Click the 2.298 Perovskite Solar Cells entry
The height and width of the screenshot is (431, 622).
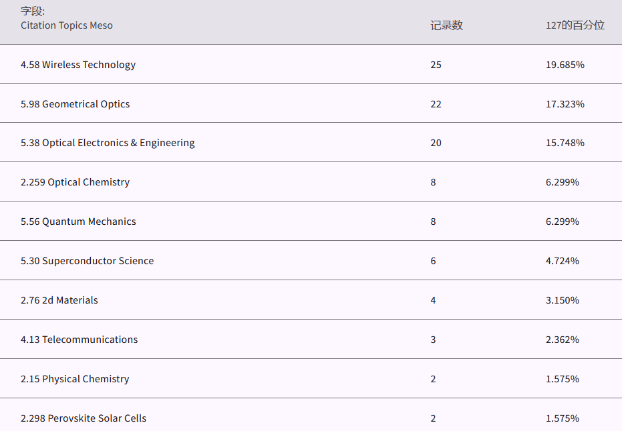(x=84, y=418)
